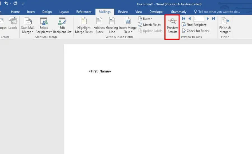Open the Grammarly tab

pyautogui.click(x=179, y=12)
